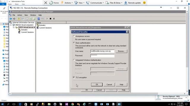The width and height of the screenshot is (190, 106).
Task: Click OK in SMTP Virtual Server Properties
Action: coord(87,90)
